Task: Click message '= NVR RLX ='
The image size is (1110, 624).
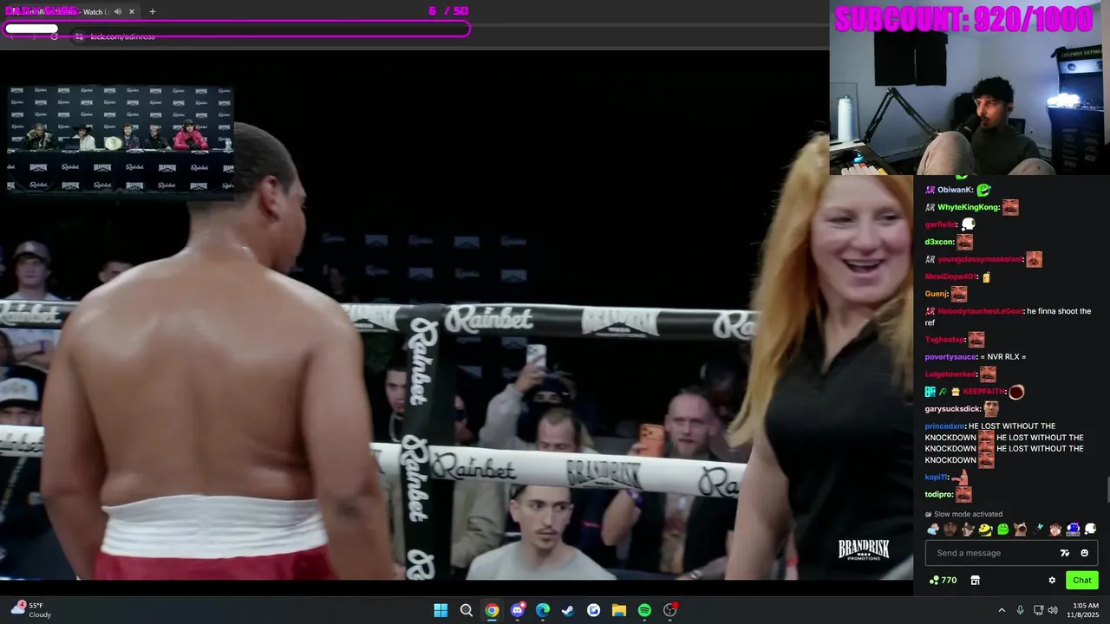Action: click(1003, 357)
